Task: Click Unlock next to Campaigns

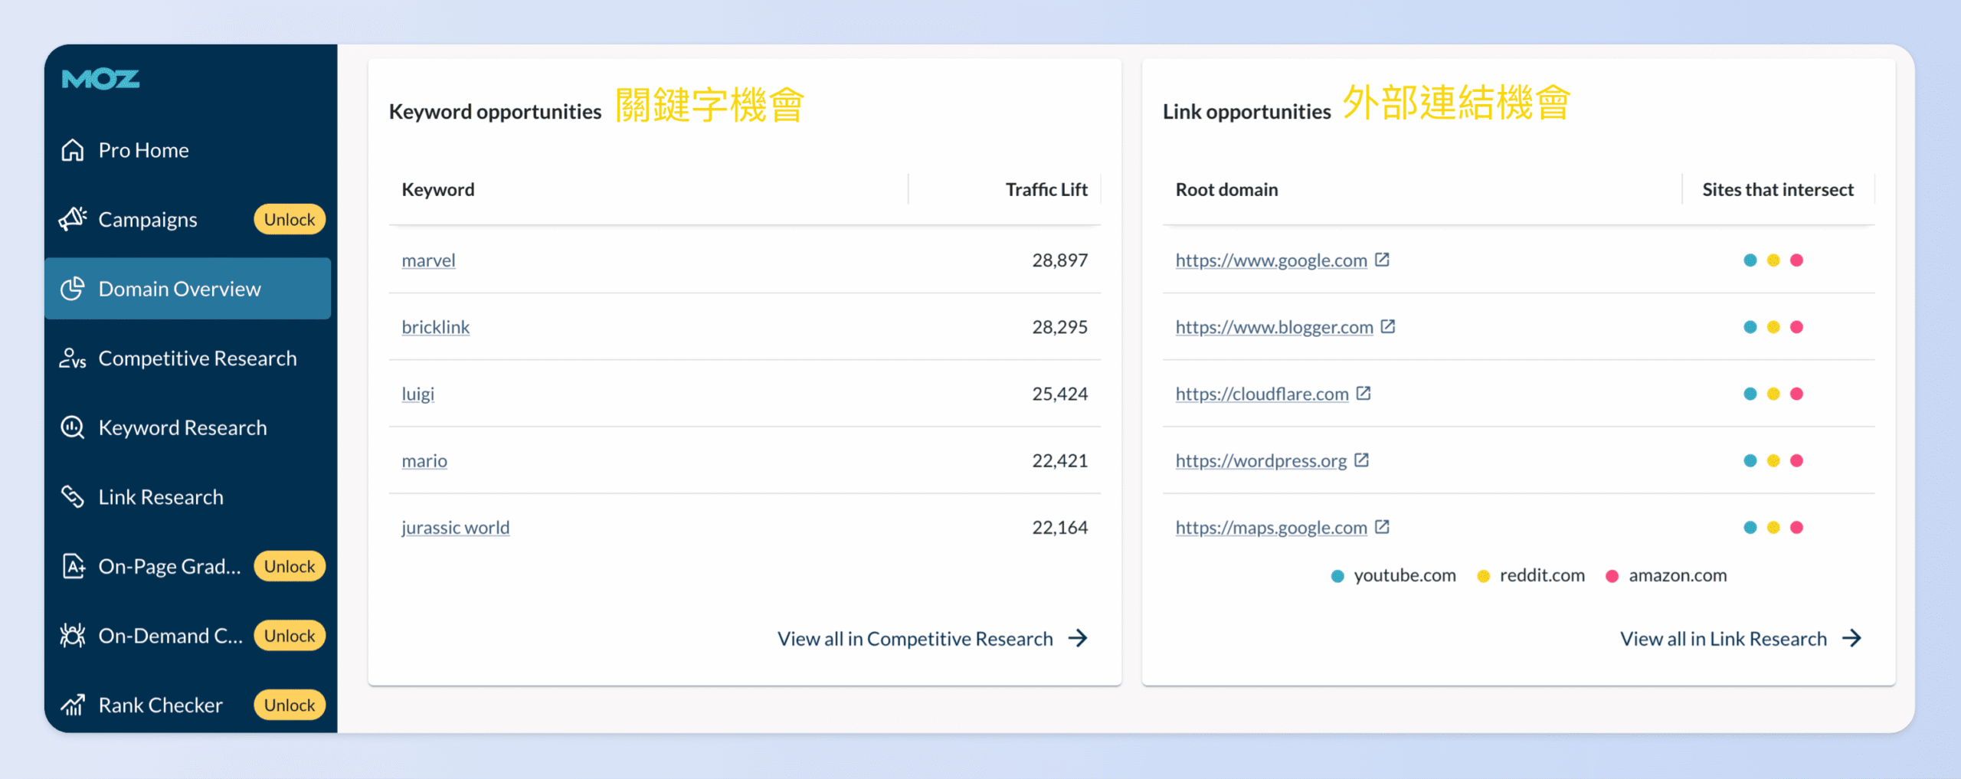Action: click(289, 219)
